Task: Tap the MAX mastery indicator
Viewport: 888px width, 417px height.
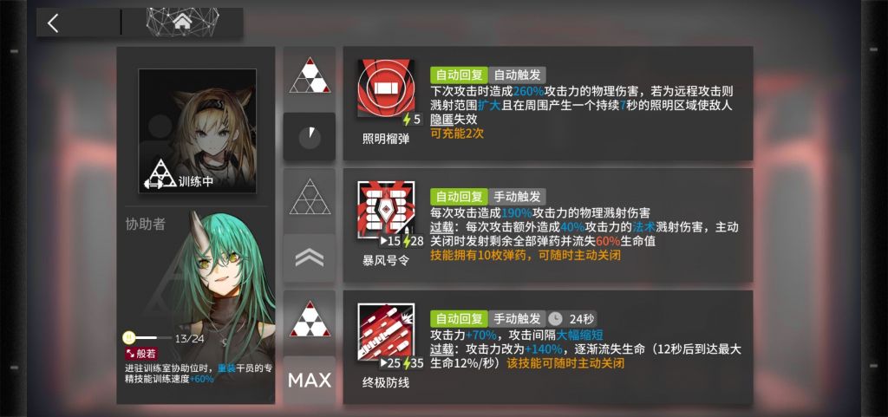Action: 310,381
